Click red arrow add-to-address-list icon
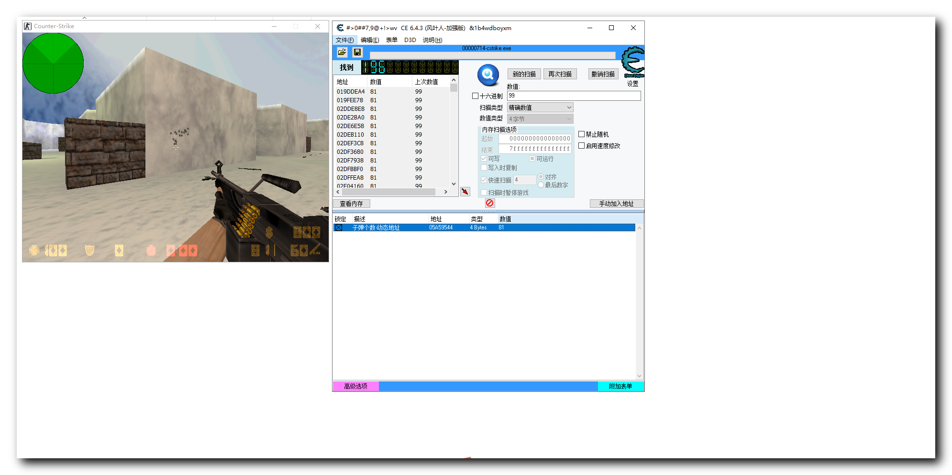Image resolution: width=952 pixels, height=475 pixels. coord(465,192)
